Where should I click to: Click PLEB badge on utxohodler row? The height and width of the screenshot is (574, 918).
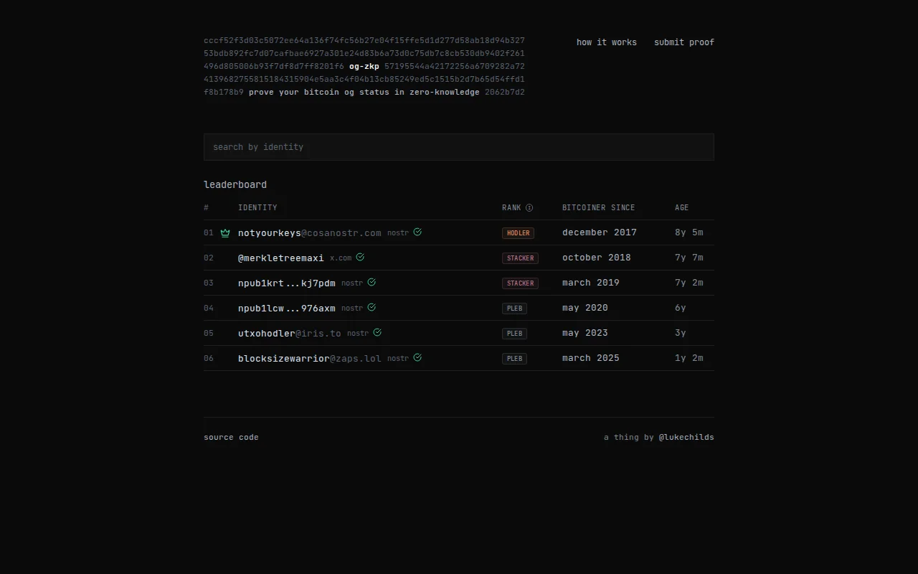click(x=514, y=333)
